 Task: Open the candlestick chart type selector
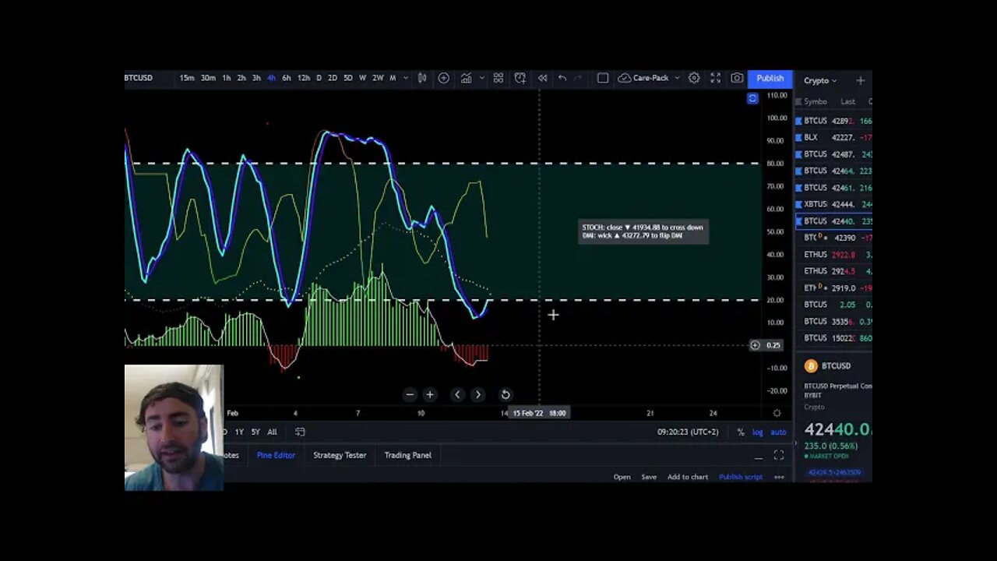pos(421,78)
